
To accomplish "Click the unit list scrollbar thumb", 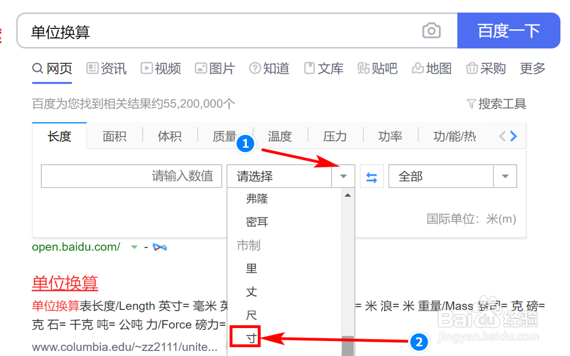I will click(x=348, y=346).
